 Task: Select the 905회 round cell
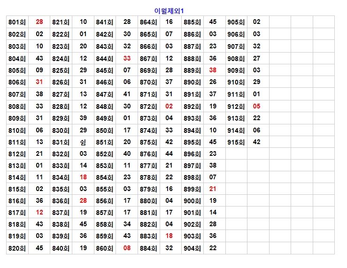coord(236,22)
